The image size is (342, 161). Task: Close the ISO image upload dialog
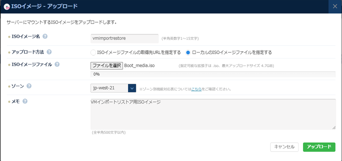coord(335,6)
